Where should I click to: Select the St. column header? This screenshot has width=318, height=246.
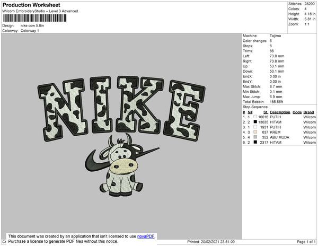(266, 112)
